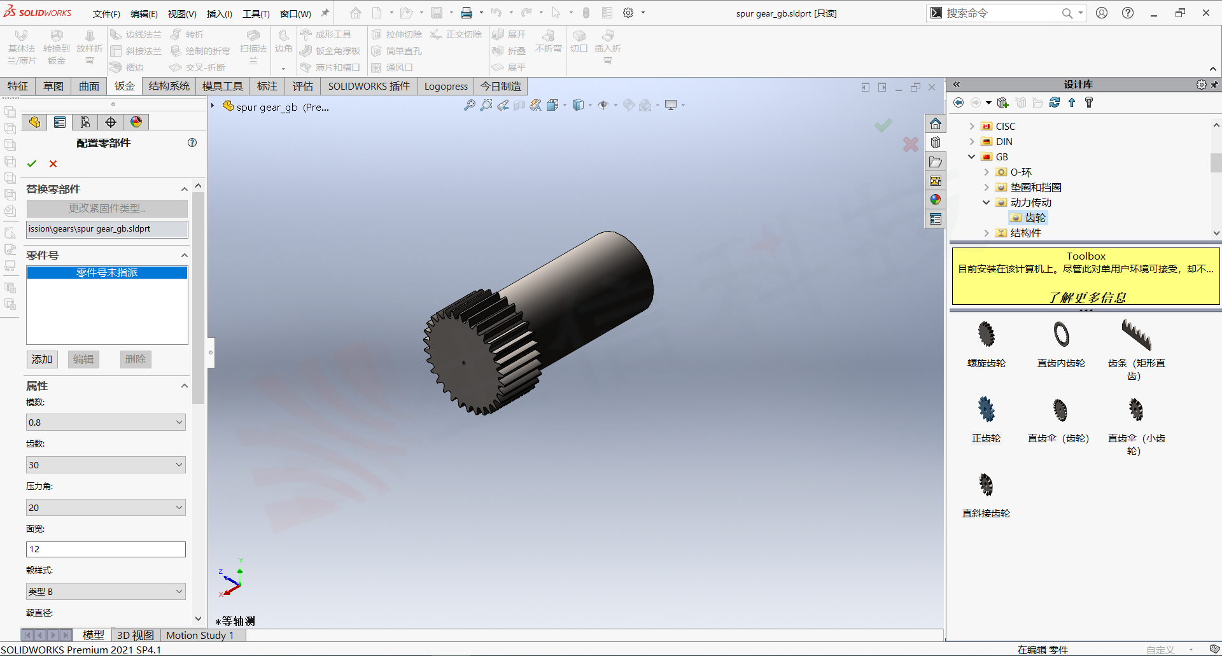Viewport: 1222px width, 656px height.
Task: Refresh the Design Library
Action: 1055,102
